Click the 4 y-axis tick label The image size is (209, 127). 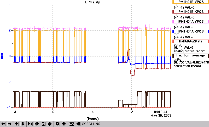click(9, 5)
